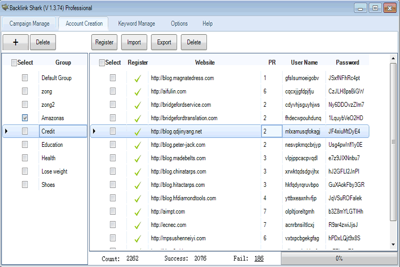The width and height of the screenshot is (400, 267).
Task: Click the Export button
Action: (x=164, y=42)
